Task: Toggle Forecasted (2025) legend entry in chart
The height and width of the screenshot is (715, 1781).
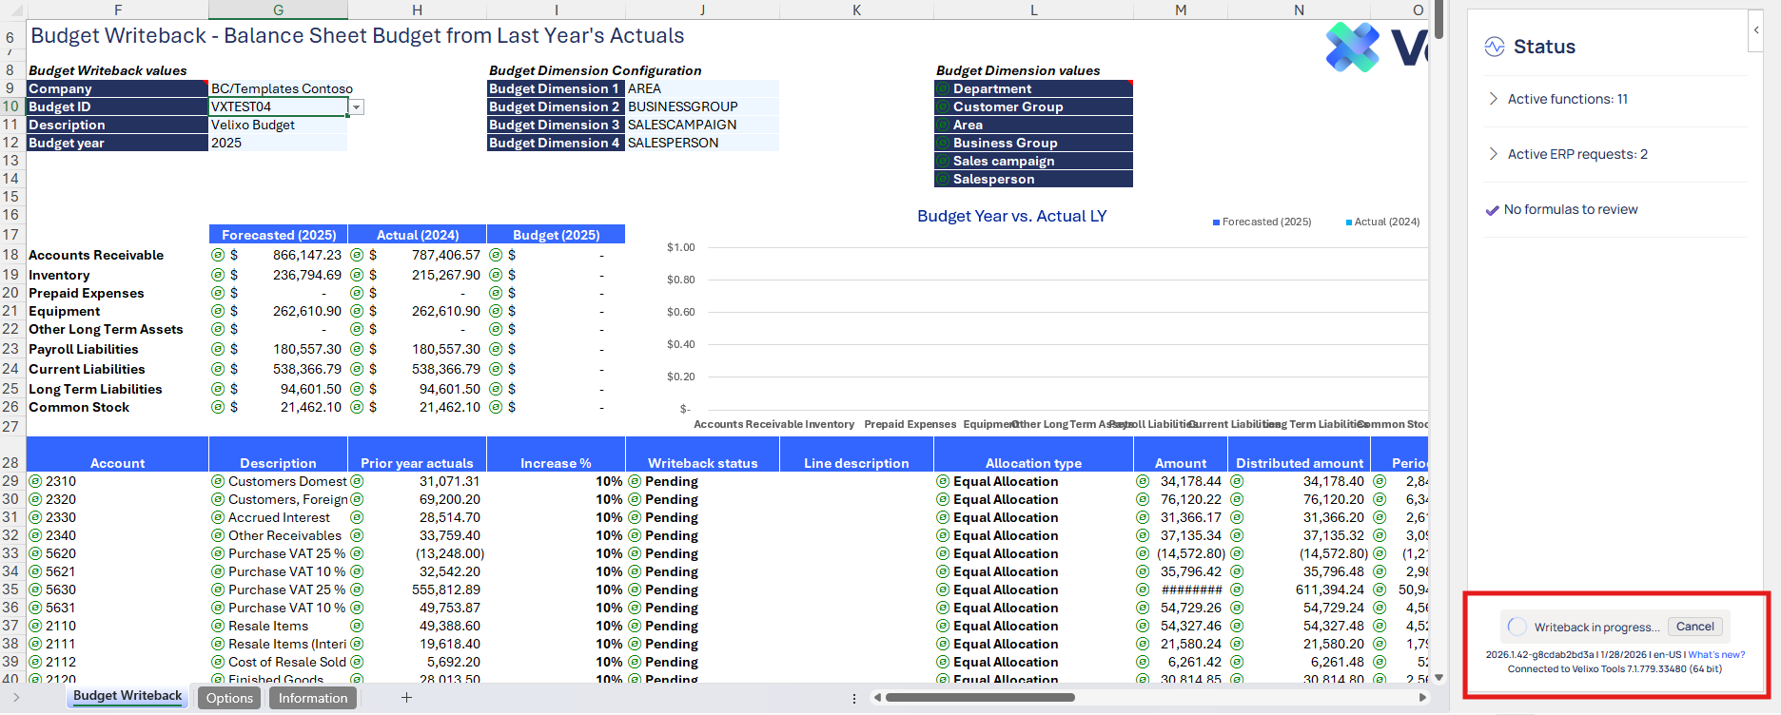Action: [x=1262, y=222]
